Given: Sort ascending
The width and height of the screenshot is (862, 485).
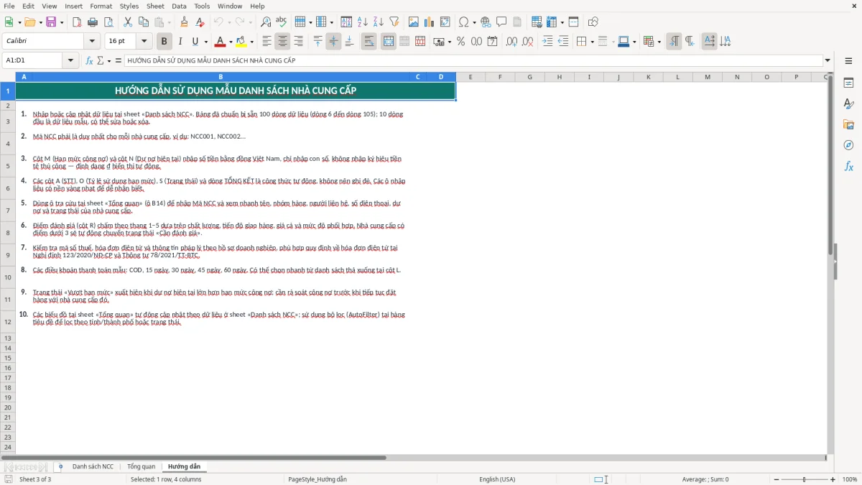Looking at the screenshot, I should 362,22.
